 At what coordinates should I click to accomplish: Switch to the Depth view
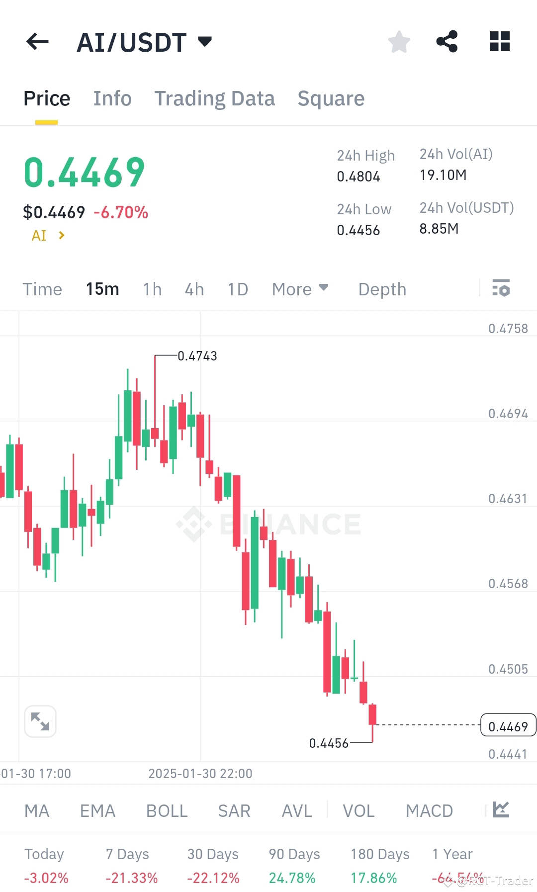(x=382, y=289)
